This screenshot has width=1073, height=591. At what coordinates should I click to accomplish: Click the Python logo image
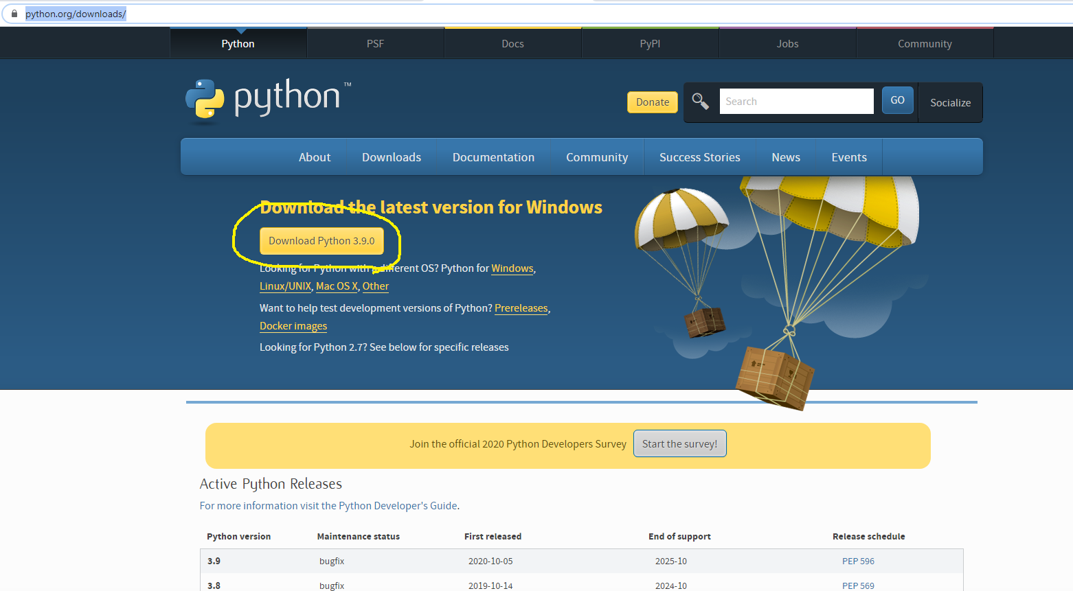pyautogui.click(x=268, y=100)
